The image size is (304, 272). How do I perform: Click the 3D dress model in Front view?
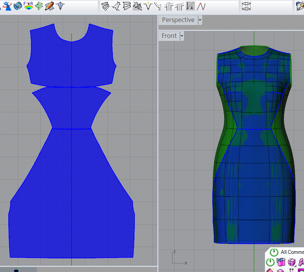[253, 170]
